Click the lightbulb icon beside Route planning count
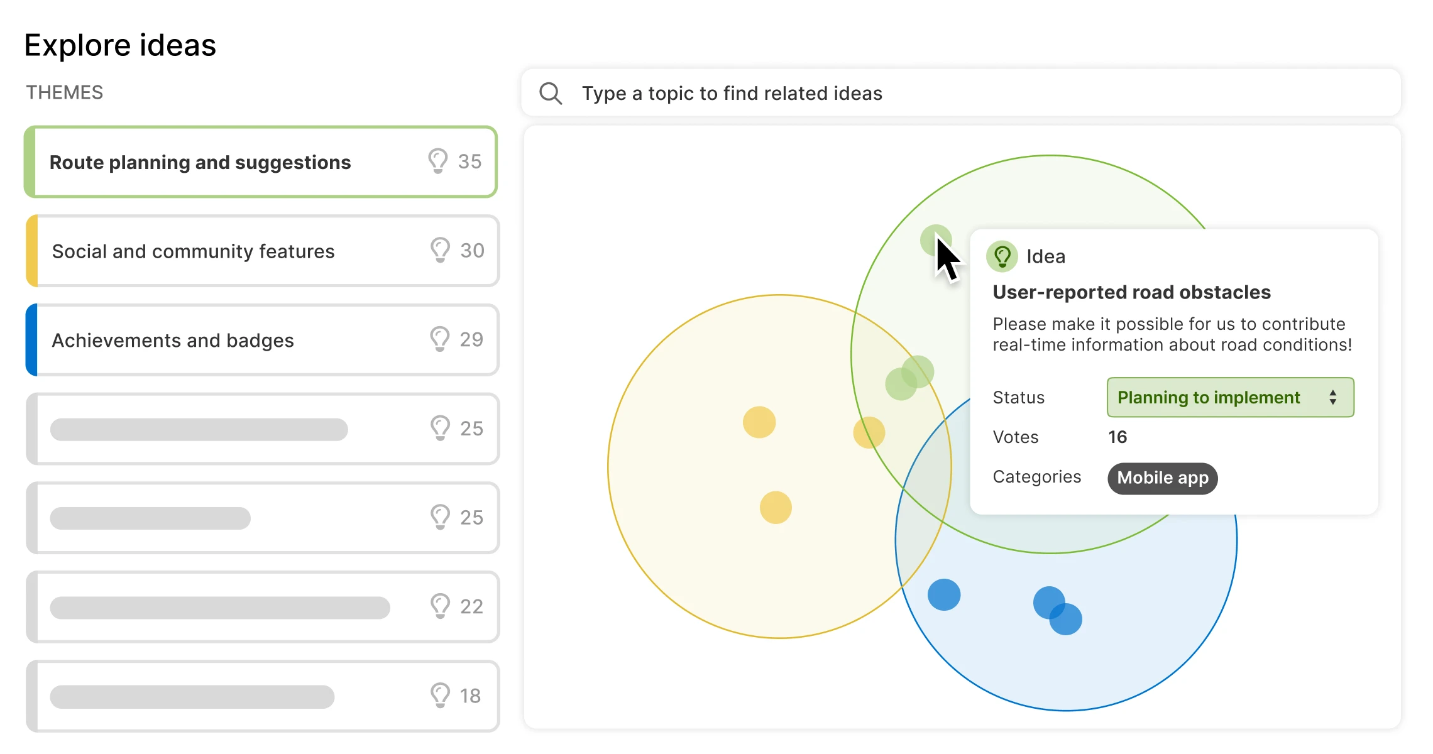 tap(439, 161)
